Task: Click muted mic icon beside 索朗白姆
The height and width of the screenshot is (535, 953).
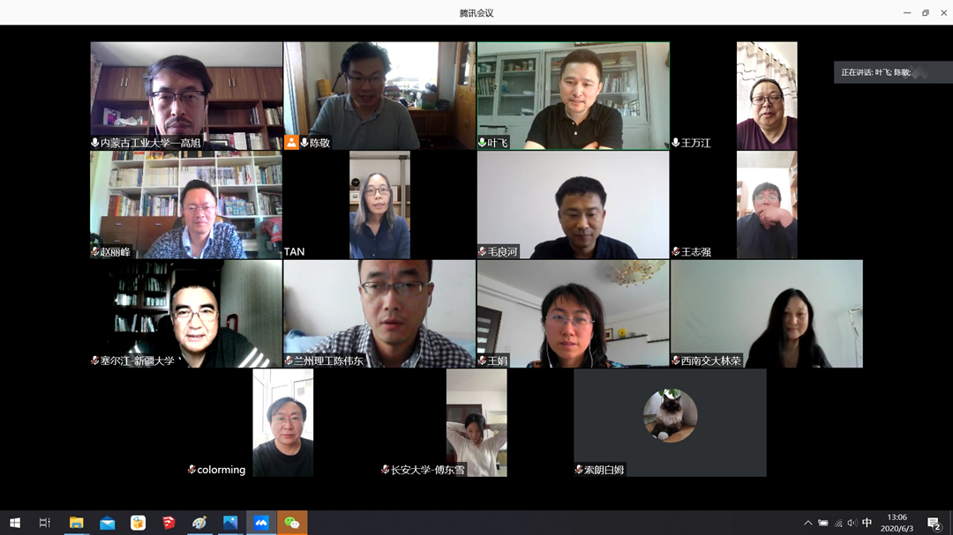Action: point(579,470)
